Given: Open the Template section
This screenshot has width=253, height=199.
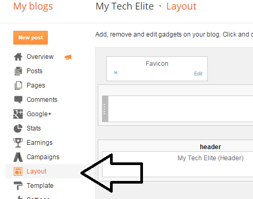Looking at the screenshot, I should point(40,186).
